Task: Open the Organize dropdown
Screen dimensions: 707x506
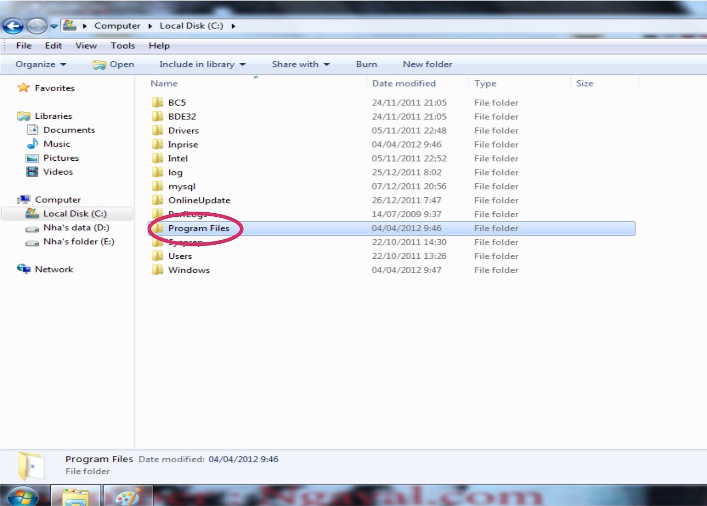Action: point(41,64)
